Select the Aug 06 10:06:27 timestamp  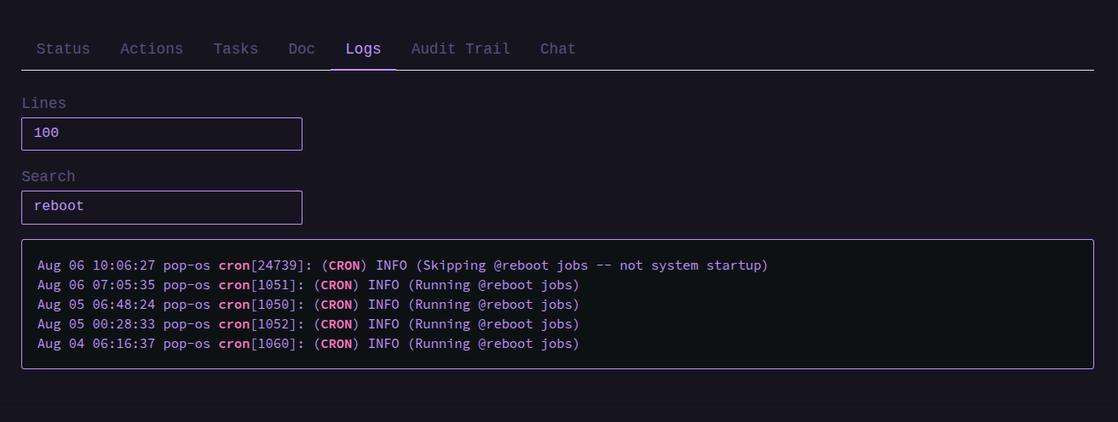(x=96, y=265)
